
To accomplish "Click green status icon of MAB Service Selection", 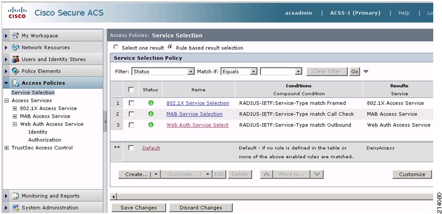I will tap(151, 114).
